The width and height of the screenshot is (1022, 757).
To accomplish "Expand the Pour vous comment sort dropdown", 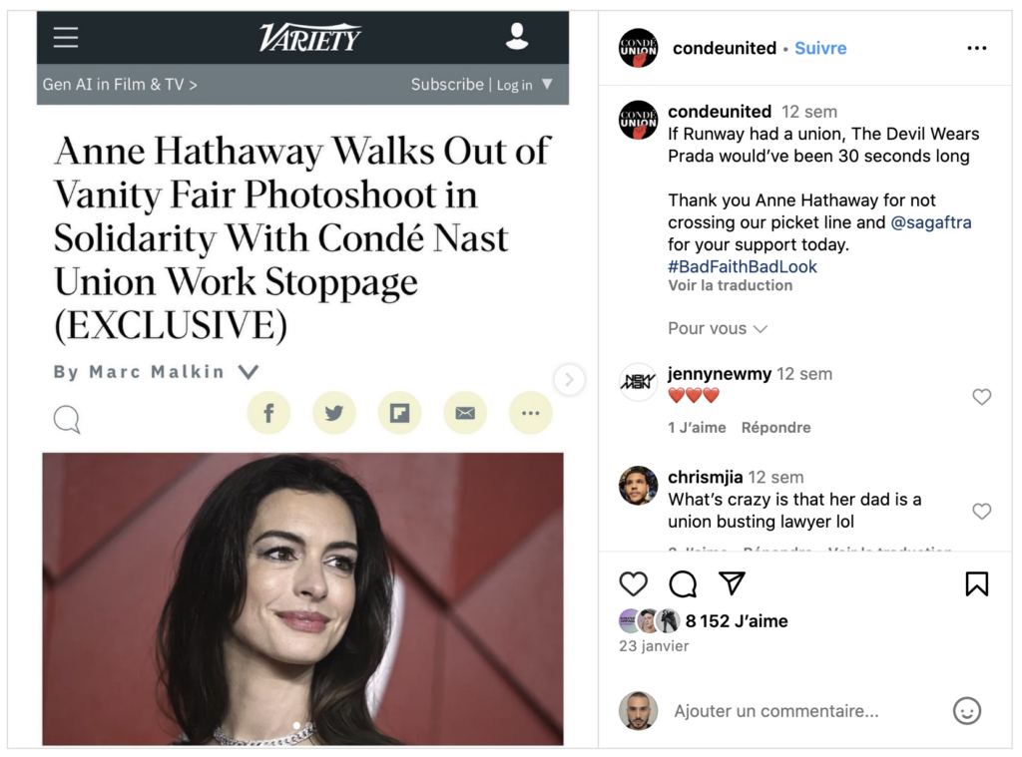I will [x=717, y=328].
